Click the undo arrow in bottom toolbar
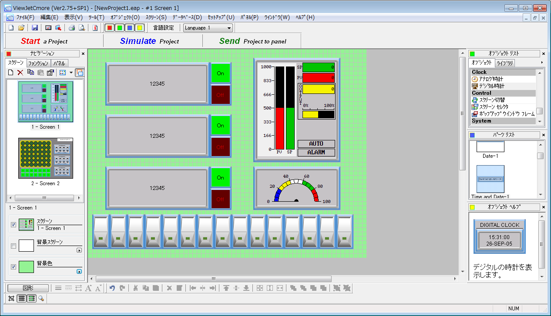This screenshot has height=316, width=551. click(112, 288)
